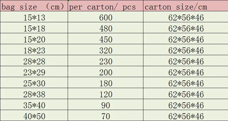Select the bag size cell 15*18

pyautogui.click(x=34, y=29)
